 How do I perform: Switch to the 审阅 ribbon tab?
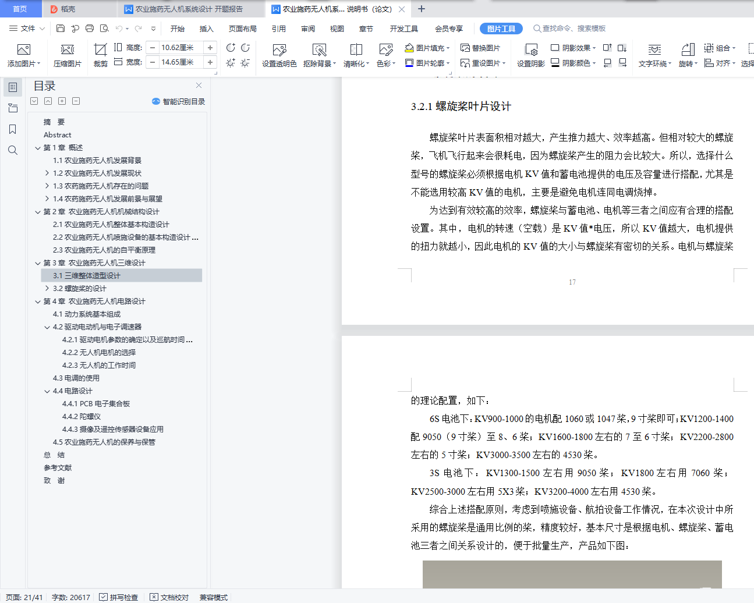[308, 29]
